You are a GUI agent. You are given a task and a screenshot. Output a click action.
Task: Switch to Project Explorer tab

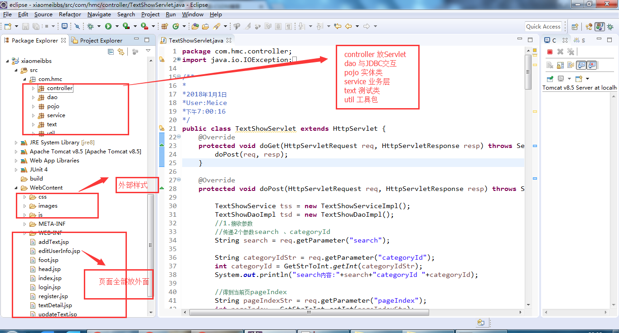(x=97, y=40)
